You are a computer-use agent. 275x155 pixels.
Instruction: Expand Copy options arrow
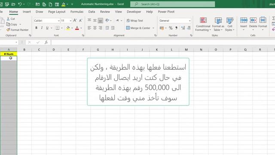click(x=20, y=25)
